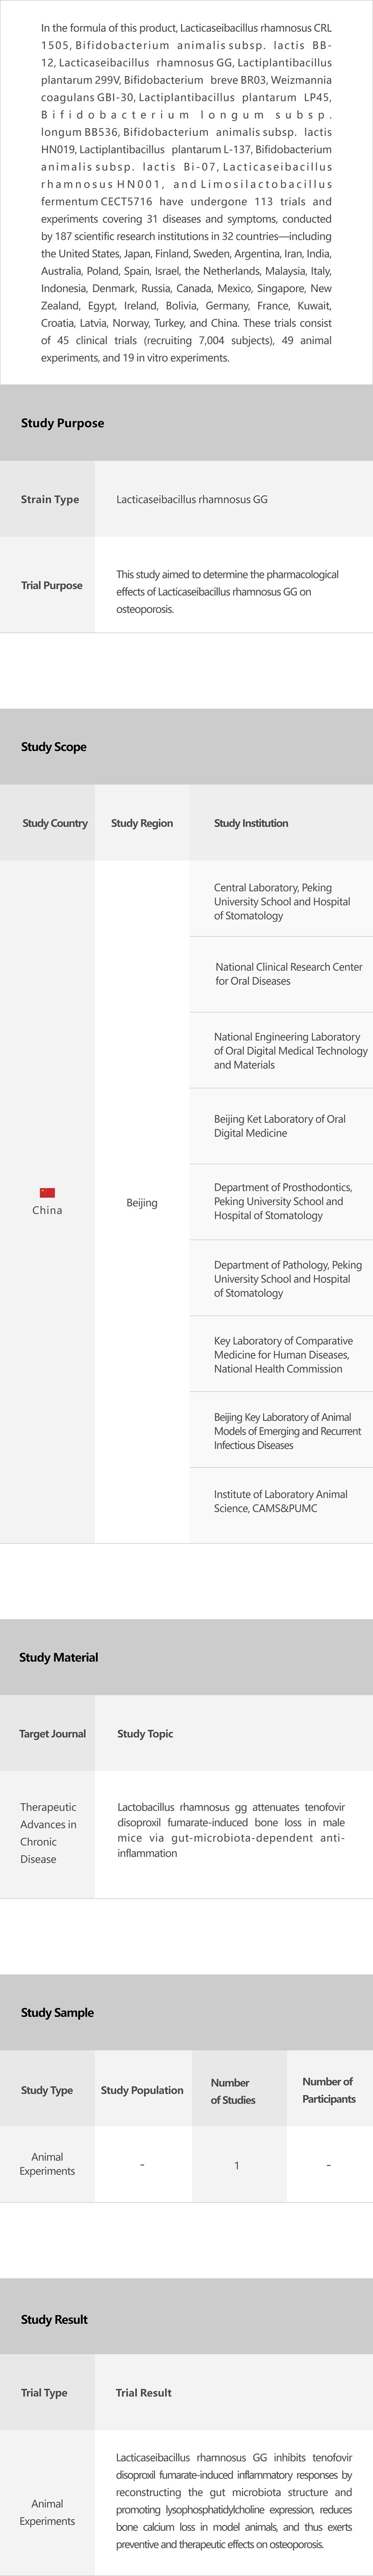Select the Study Scope section header

[x=54, y=747]
